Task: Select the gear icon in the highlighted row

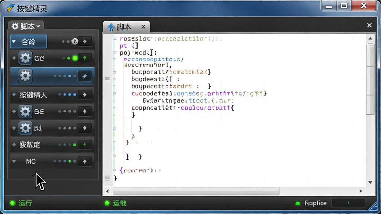Action: [x=25, y=76]
